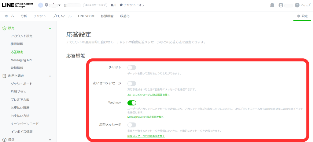
Task: Click the user profile avatar icon
Action: click(281, 5)
